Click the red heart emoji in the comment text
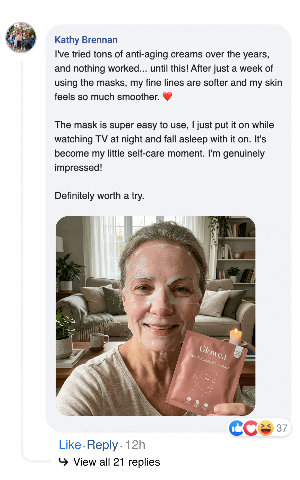Viewport: 300px width, 480px height. point(168,97)
